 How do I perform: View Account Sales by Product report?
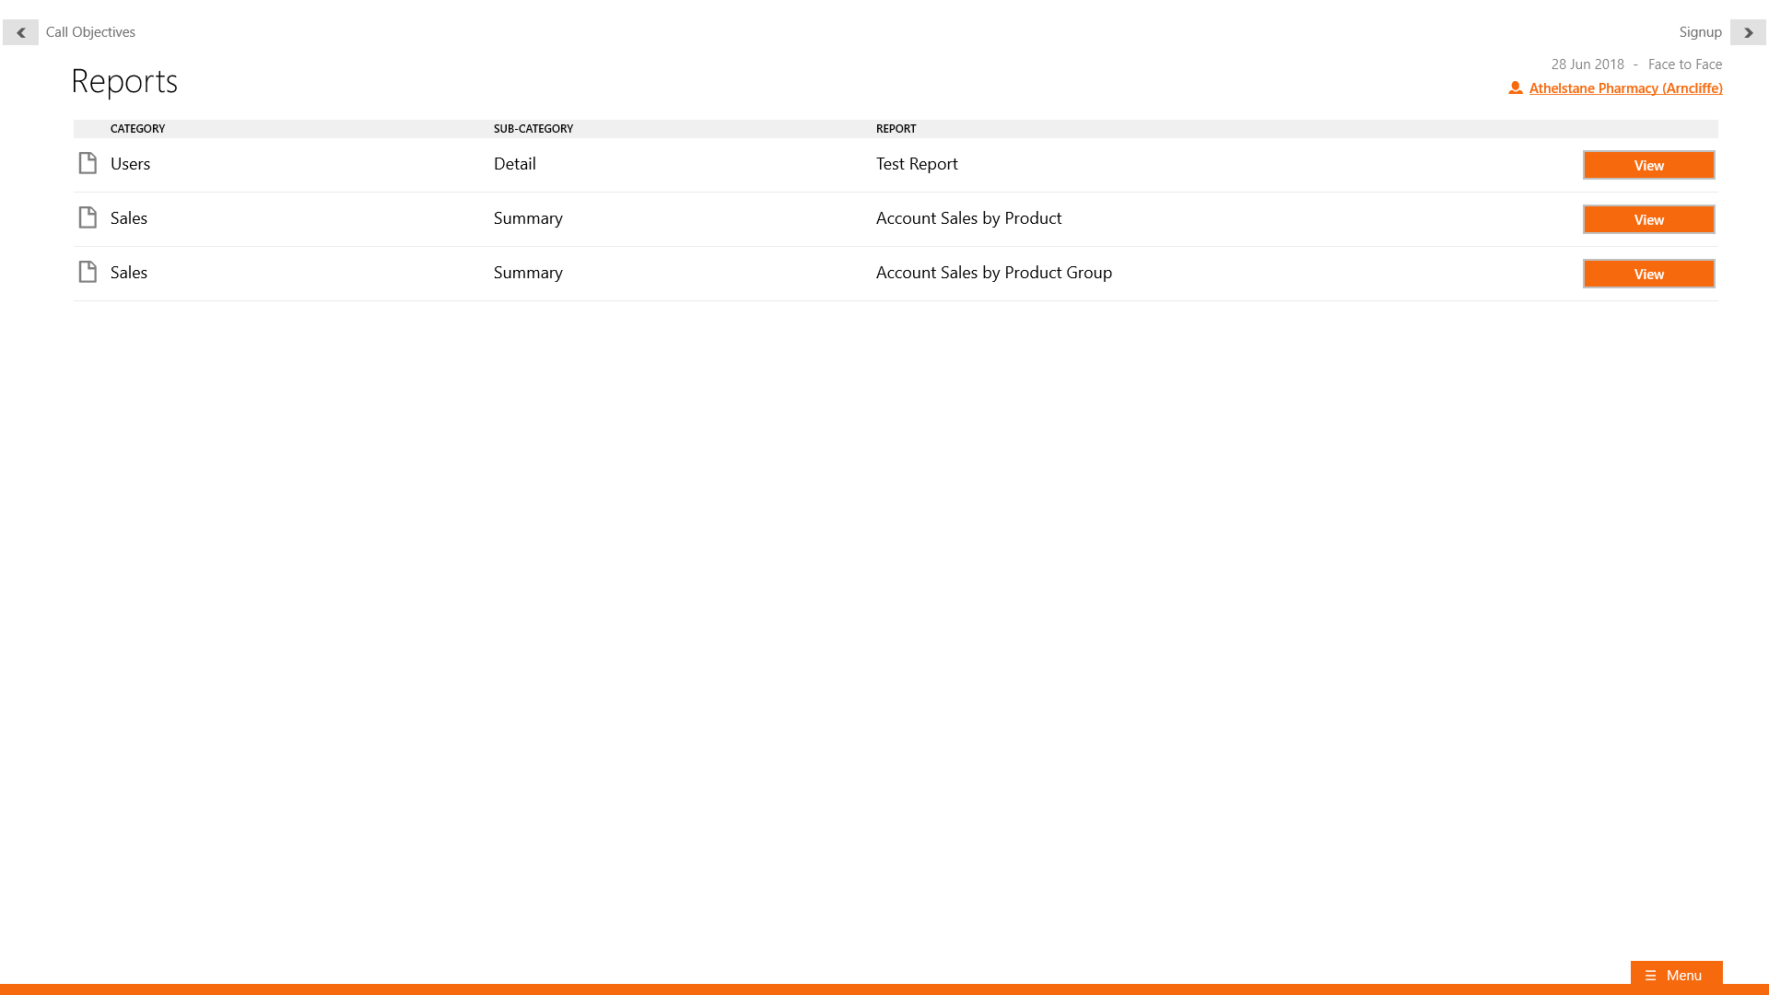(x=1648, y=220)
